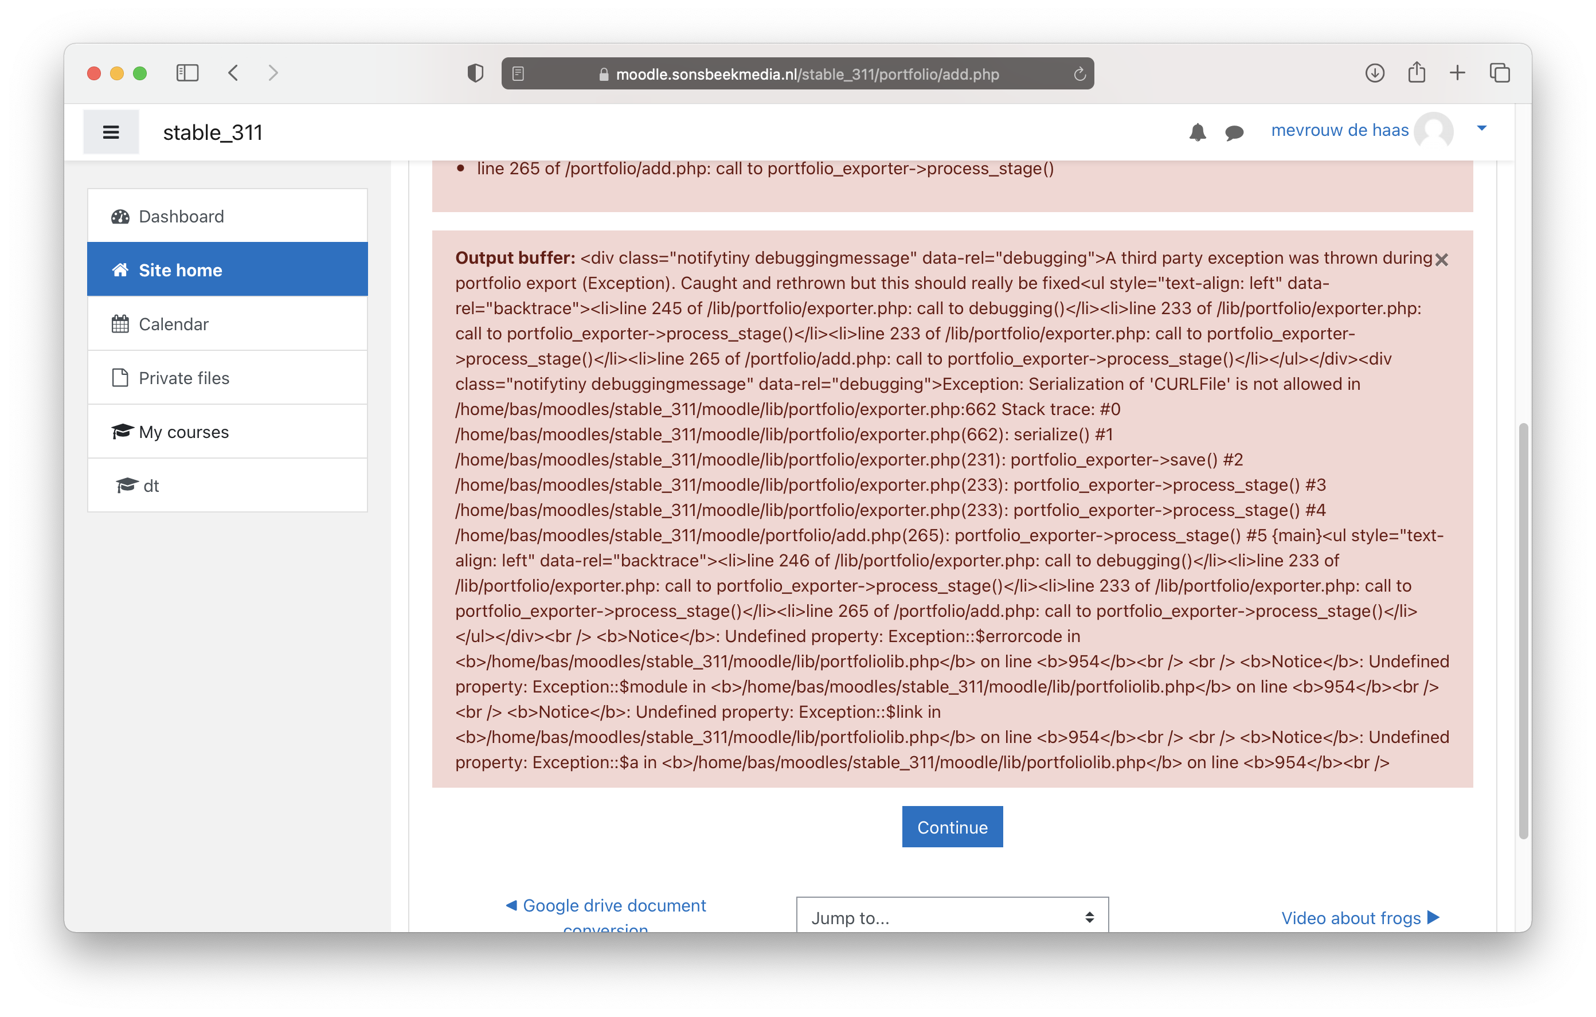Go back with the browser back arrow
The height and width of the screenshot is (1017, 1596).
coord(233,73)
